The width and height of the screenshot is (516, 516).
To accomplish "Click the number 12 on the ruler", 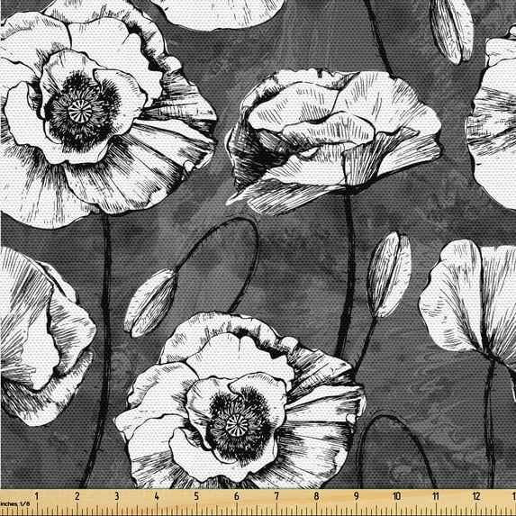I will 476,496.
